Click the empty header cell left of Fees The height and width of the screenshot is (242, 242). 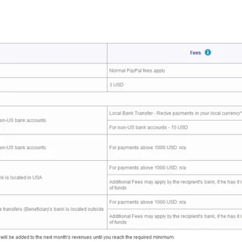pyautogui.click(x=53, y=53)
